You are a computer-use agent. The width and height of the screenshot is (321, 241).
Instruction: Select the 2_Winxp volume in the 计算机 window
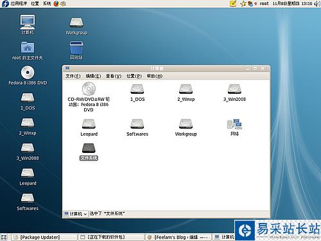pyautogui.click(x=186, y=93)
